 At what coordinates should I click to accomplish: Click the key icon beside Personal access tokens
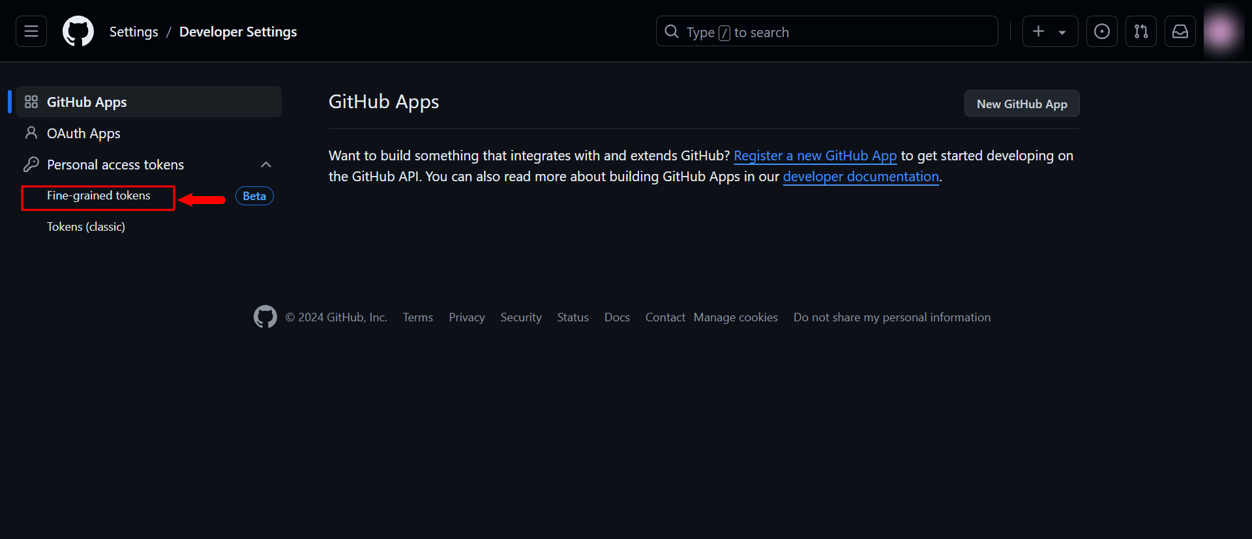tap(31, 164)
